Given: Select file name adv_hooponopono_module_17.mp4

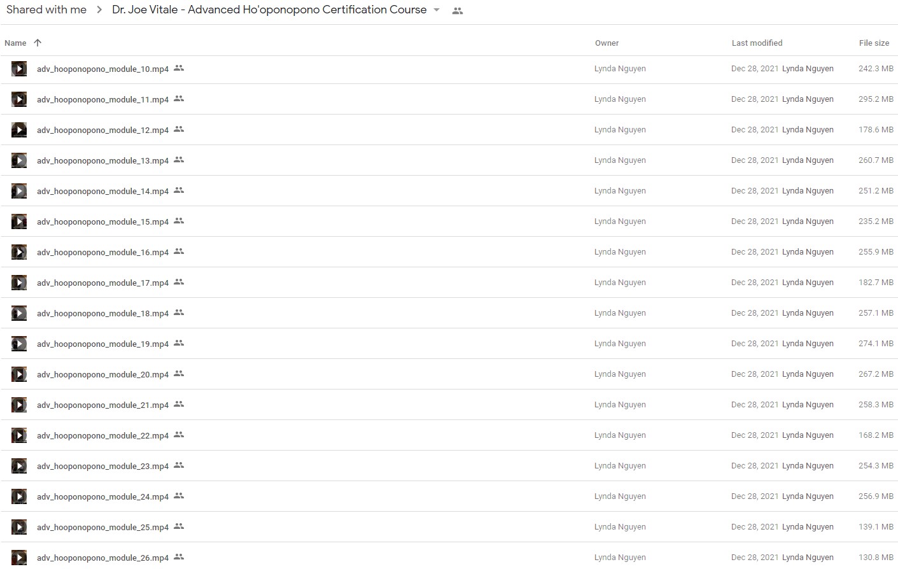Looking at the screenshot, I should pos(102,283).
